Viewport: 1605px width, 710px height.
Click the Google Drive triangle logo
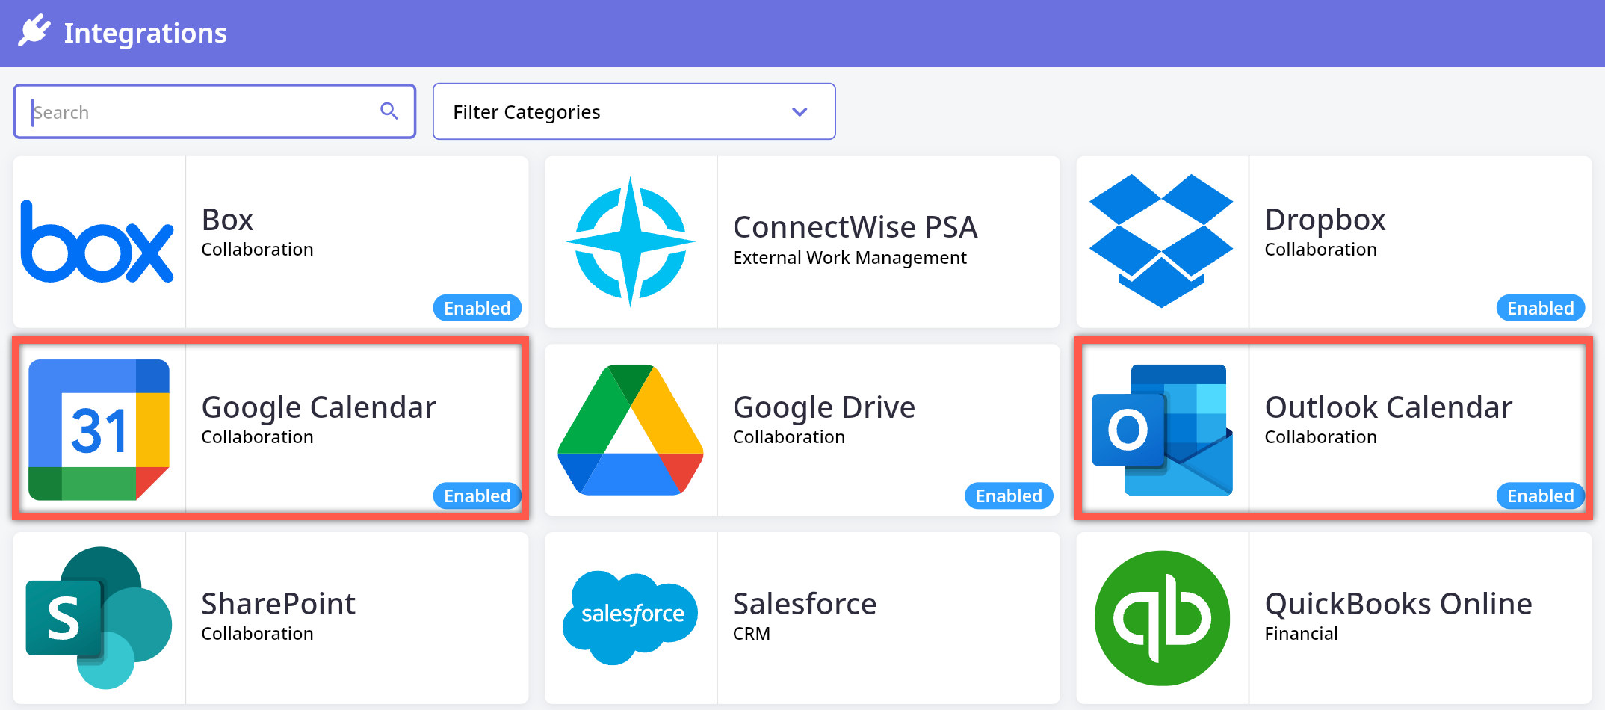click(x=631, y=430)
